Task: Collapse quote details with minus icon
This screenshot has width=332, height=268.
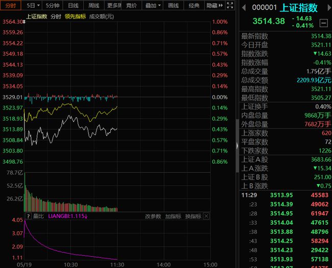Action: point(323,23)
